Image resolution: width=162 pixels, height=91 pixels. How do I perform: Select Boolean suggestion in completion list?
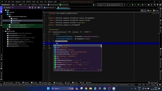point(77,45)
